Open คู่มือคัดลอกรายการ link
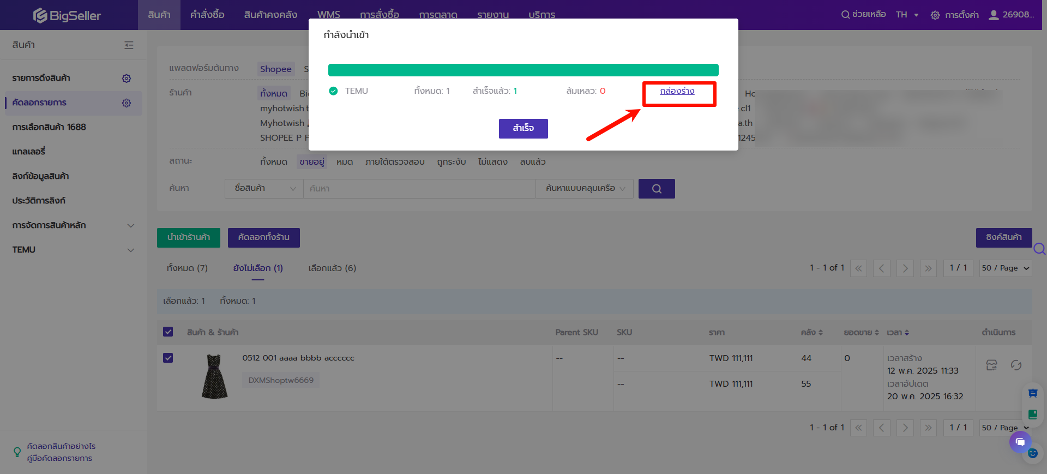Viewport: 1047px width, 474px height. (59, 459)
